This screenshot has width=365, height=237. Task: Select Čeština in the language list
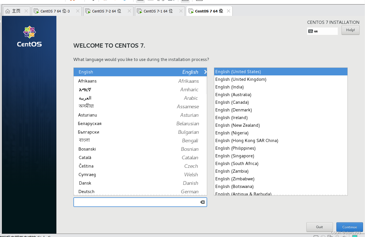pyautogui.click(x=140, y=166)
